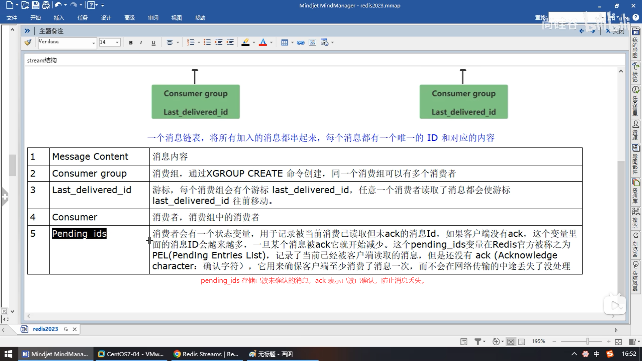Viewport: 642px width, 361px height.
Task: Toggle italic formatting
Action: click(141, 42)
